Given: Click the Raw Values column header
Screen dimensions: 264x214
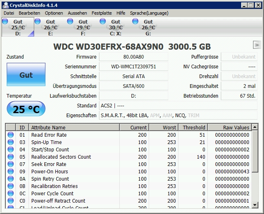Looking at the screenshot, I should point(230,127).
